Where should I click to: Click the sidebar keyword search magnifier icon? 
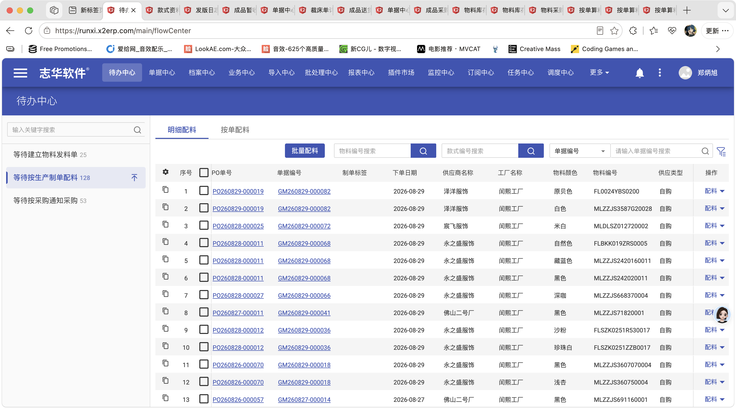(137, 130)
